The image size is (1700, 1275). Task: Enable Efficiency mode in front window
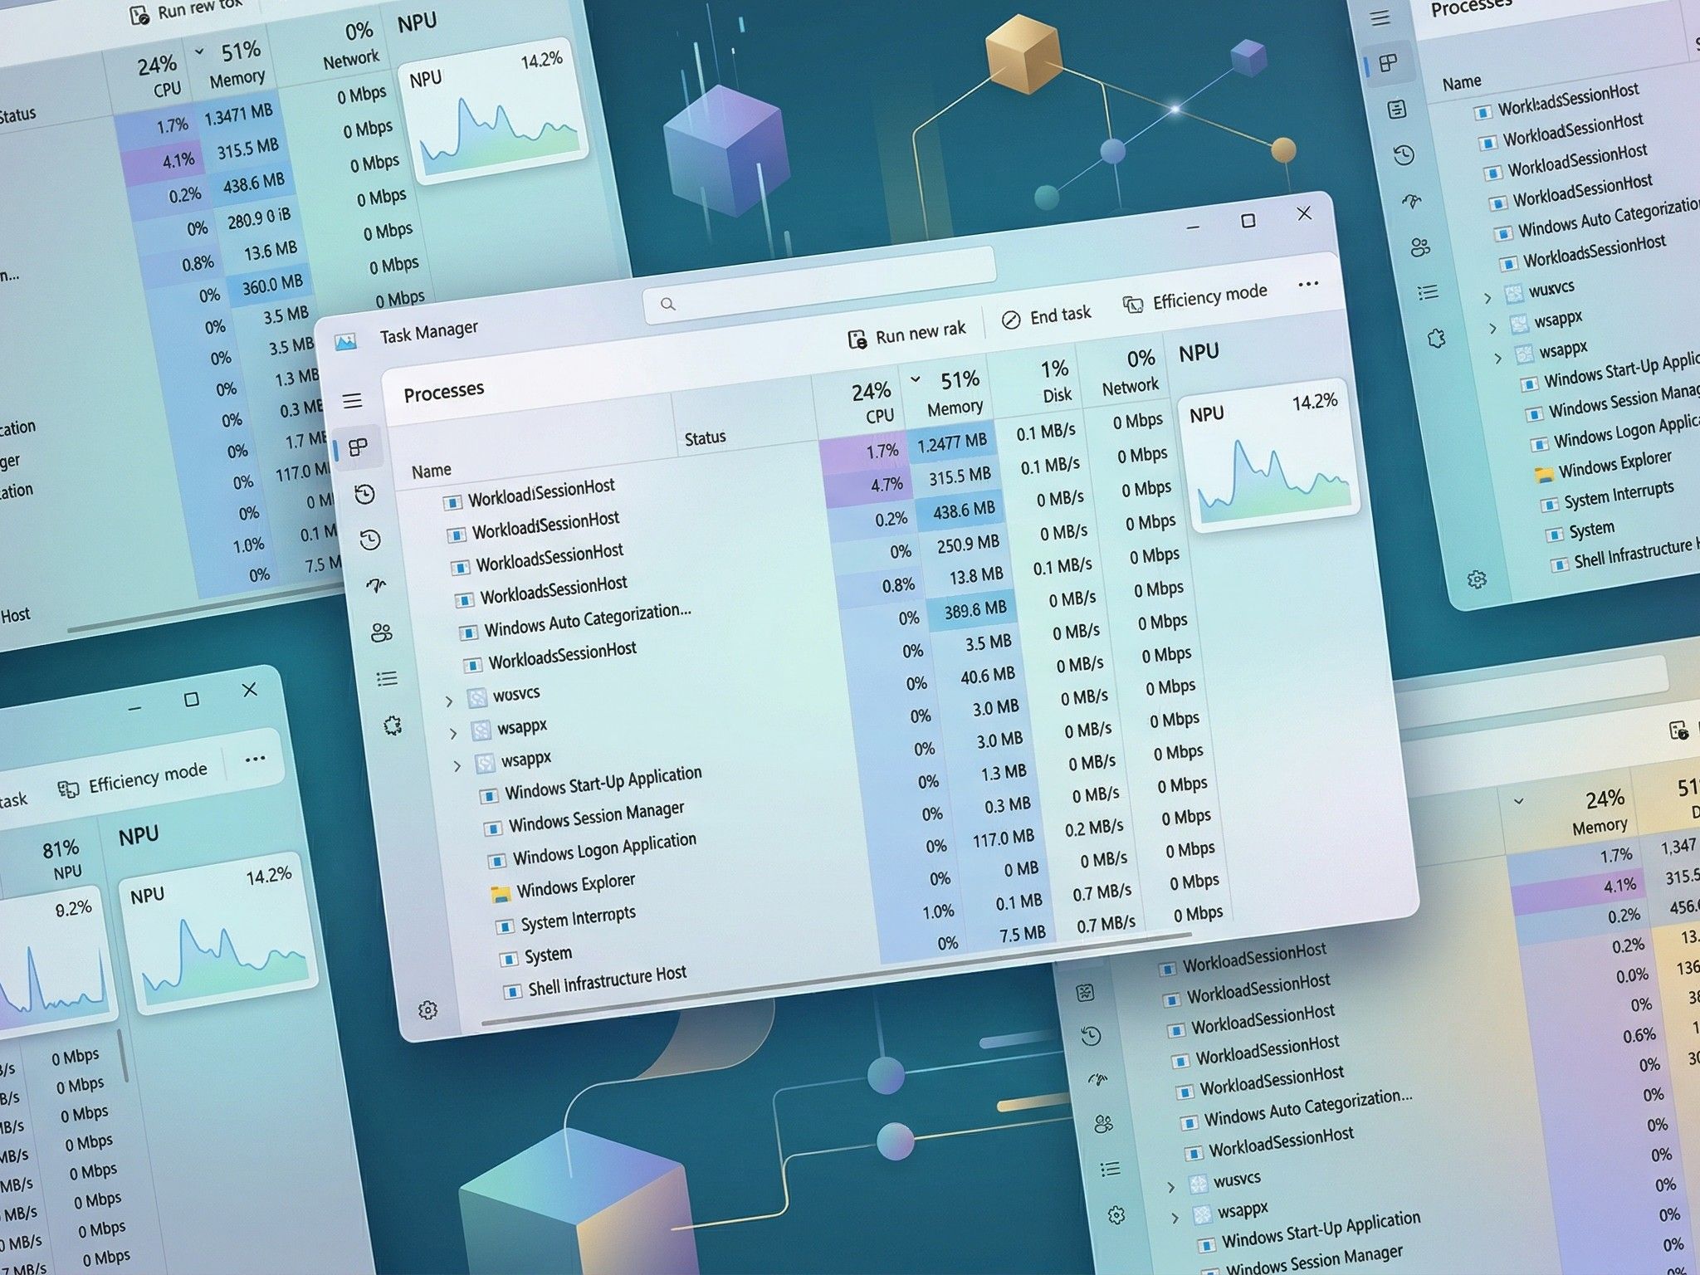click(1195, 298)
